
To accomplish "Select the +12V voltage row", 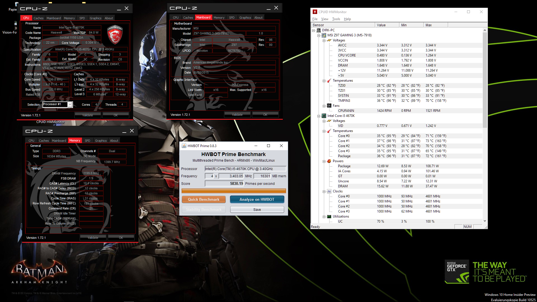I will 397,70.
